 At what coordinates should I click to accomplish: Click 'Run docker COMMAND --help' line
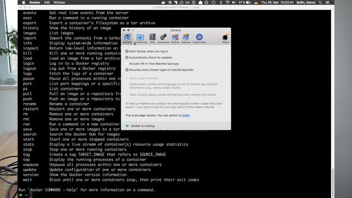pyautogui.click(x=87, y=190)
